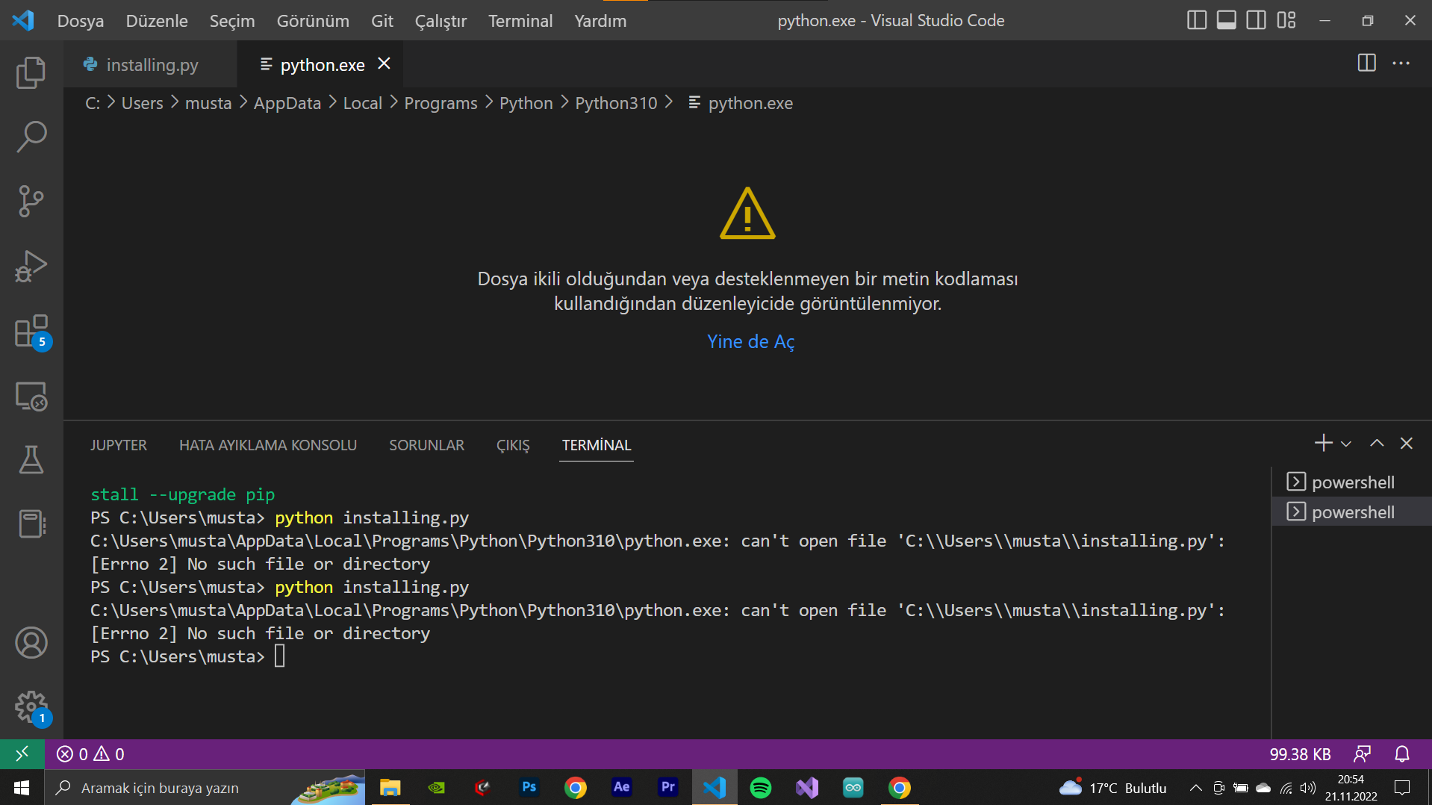Select the TERMİNAL panel tab
The image size is (1432, 805).
pyautogui.click(x=597, y=445)
